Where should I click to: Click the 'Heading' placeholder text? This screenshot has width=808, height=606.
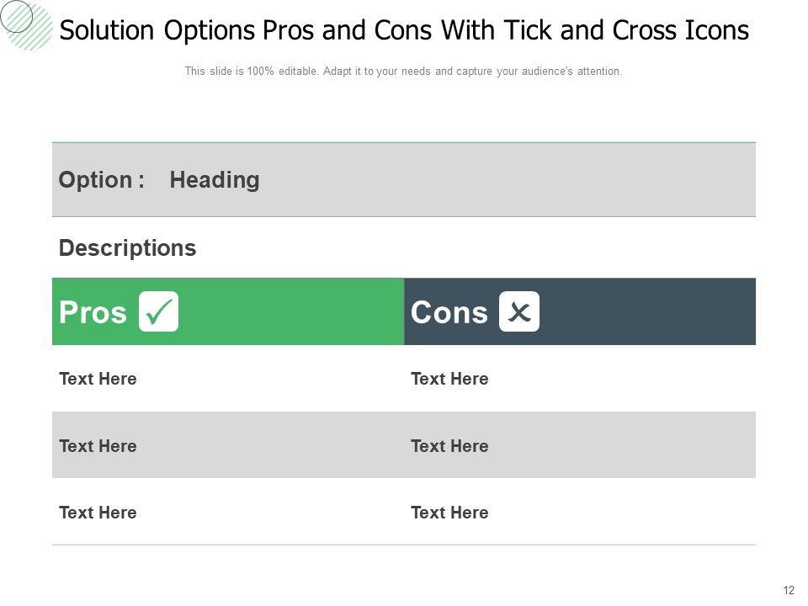(215, 180)
